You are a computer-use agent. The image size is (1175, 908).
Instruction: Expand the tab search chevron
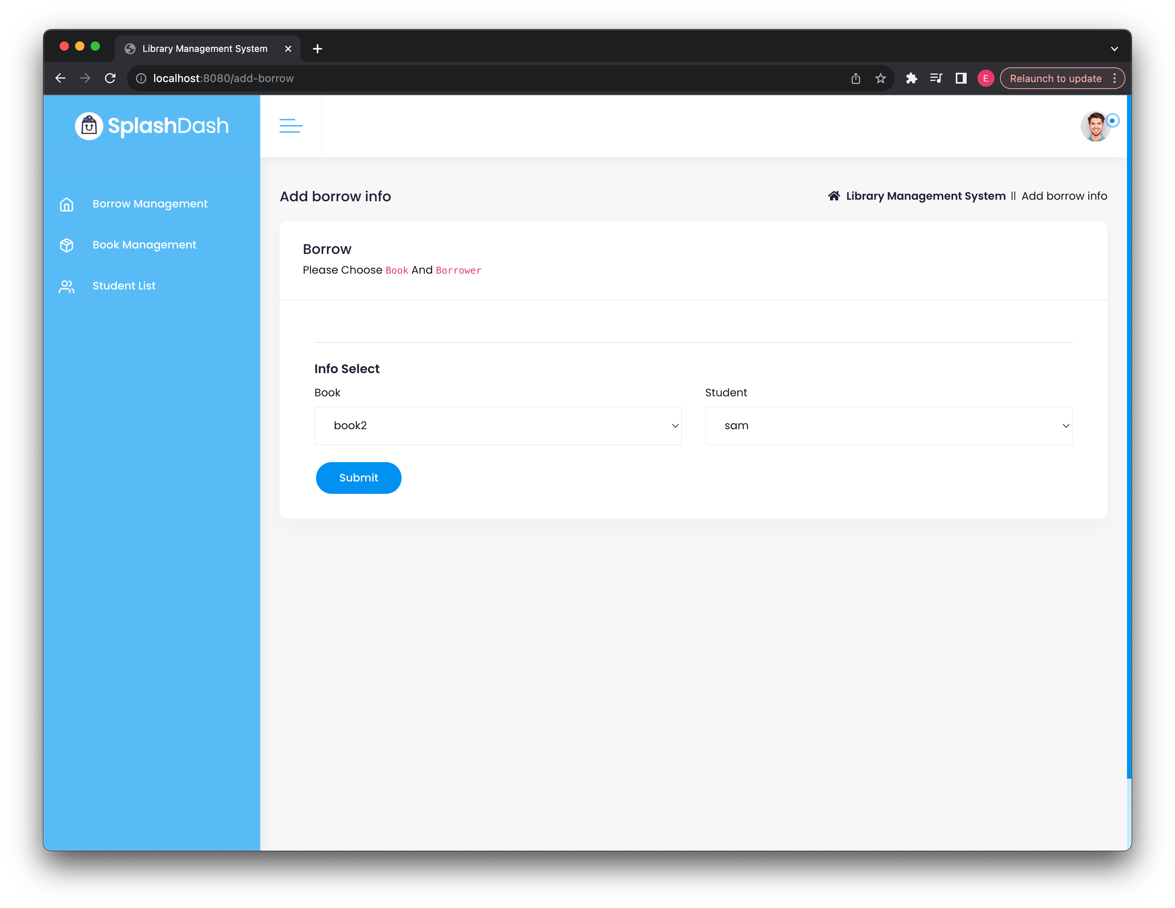click(1114, 49)
